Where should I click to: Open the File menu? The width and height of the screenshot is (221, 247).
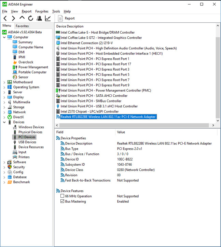tap(5, 11)
